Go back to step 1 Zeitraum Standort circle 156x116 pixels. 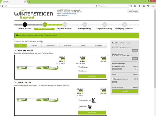point(25,24)
